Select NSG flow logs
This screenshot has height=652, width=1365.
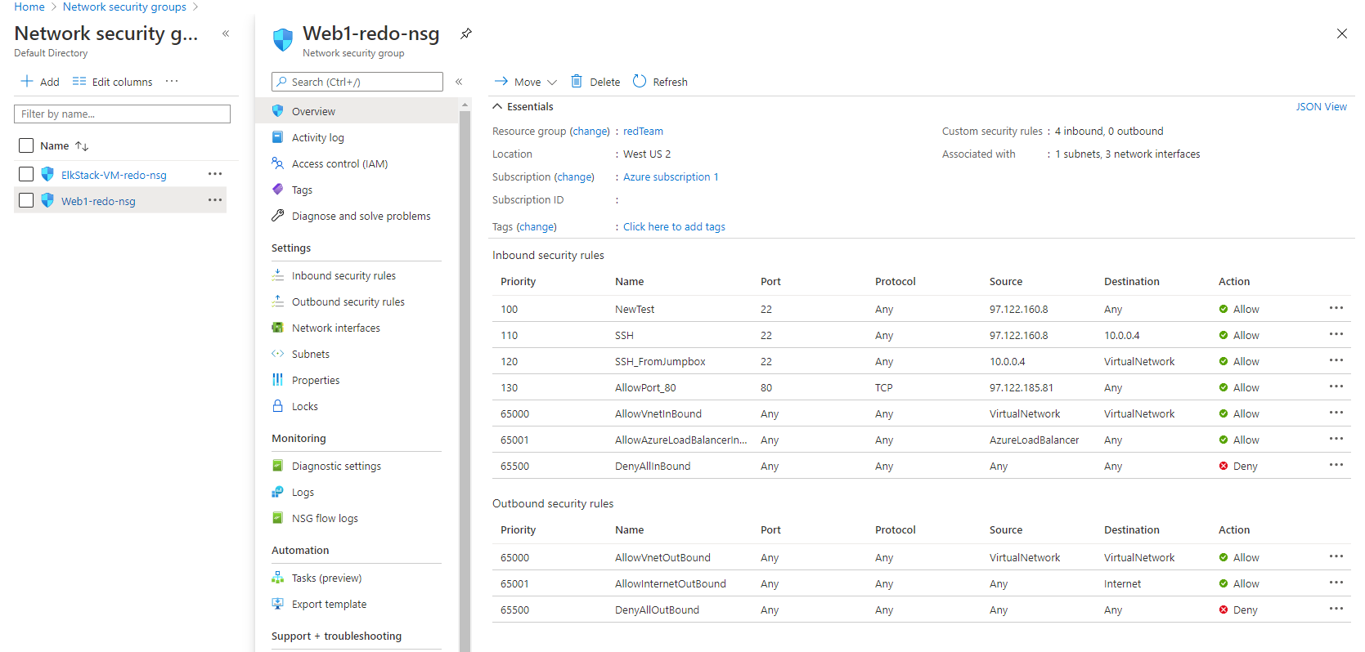(x=325, y=519)
